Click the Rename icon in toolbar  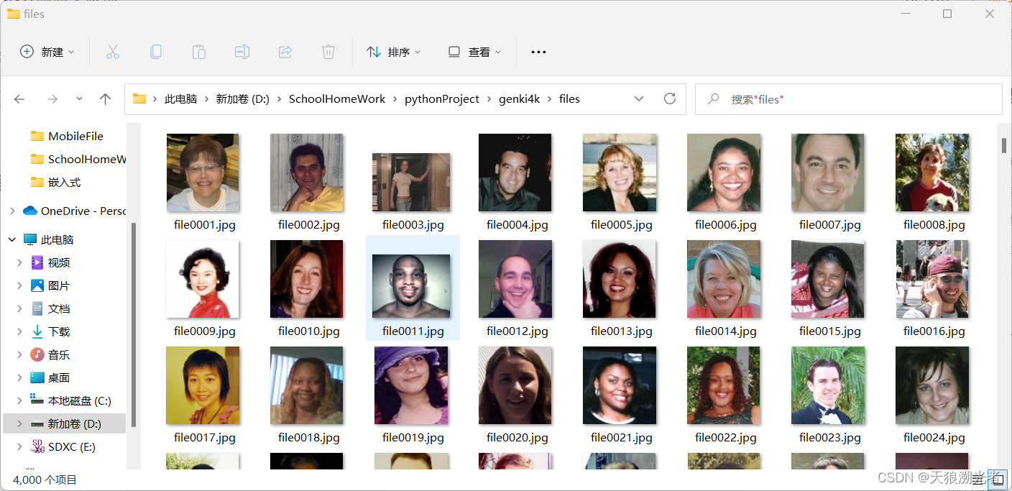242,52
